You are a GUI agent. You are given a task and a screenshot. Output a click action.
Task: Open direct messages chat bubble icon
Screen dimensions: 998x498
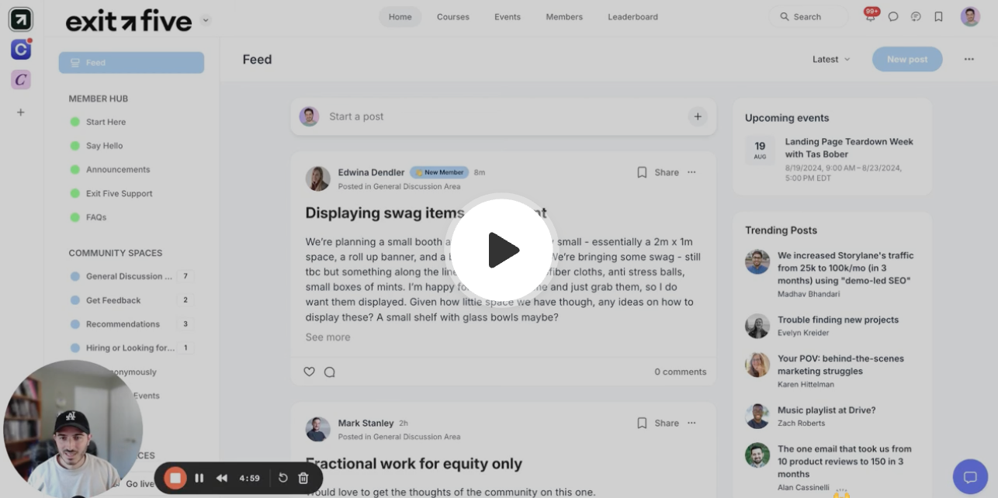[x=893, y=16]
